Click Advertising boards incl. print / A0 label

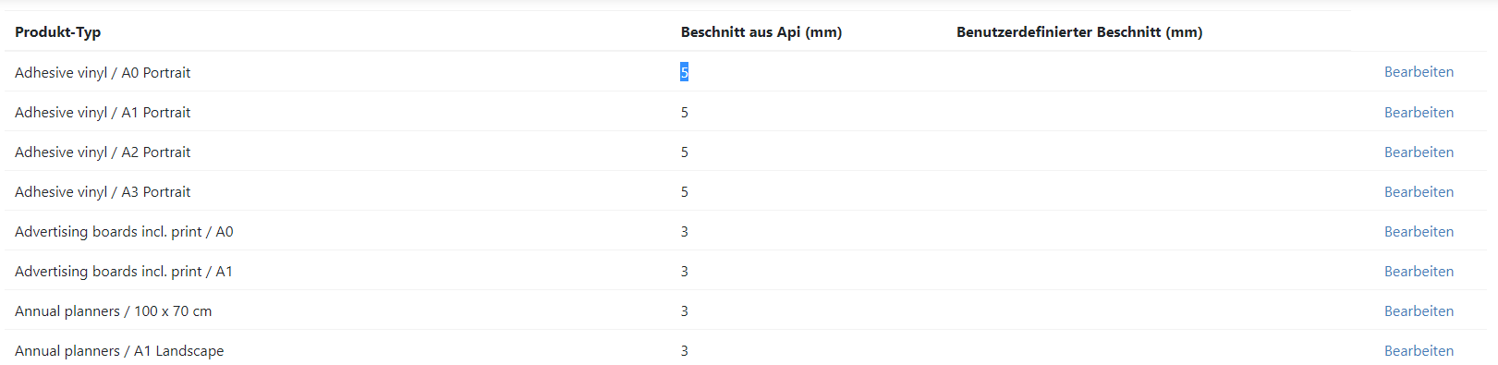(x=124, y=232)
